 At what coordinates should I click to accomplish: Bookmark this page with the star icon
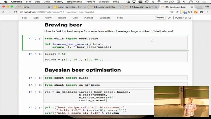point(177,12)
